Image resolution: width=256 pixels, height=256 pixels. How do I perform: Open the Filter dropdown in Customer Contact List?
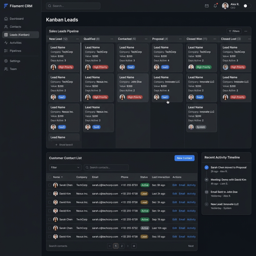[x=65, y=167]
